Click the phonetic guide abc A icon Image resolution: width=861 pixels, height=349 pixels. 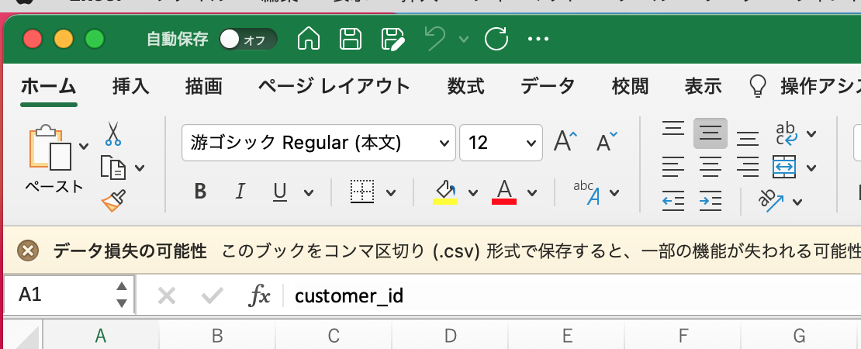[586, 192]
